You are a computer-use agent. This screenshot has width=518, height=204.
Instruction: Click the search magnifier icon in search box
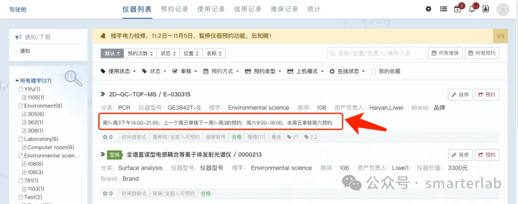pyautogui.click(x=332, y=53)
